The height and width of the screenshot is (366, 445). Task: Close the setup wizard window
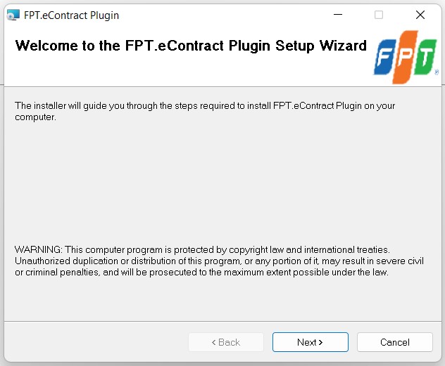pyautogui.click(x=420, y=15)
